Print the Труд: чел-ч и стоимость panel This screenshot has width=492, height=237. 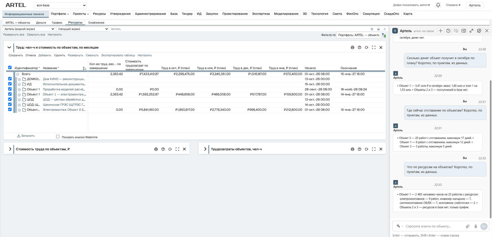352,47
